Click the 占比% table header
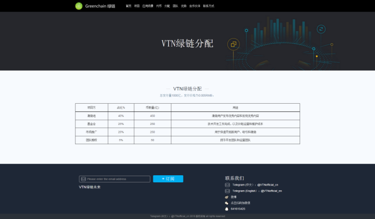The image size is (375, 219). point(121,107)
